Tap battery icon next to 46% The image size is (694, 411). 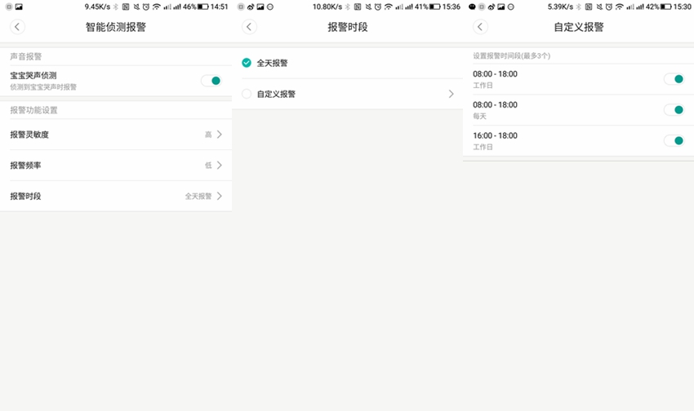point(202,7)
